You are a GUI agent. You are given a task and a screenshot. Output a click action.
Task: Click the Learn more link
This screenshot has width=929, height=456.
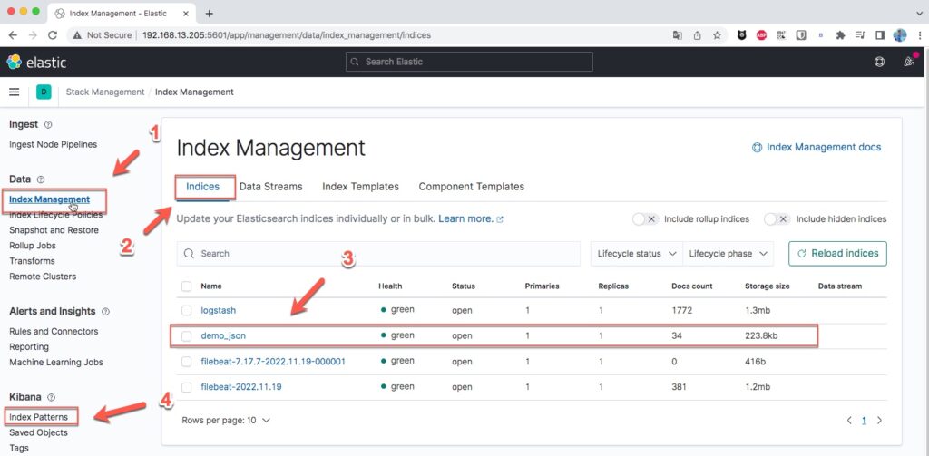pyautogui.click(x=471, y=219)
